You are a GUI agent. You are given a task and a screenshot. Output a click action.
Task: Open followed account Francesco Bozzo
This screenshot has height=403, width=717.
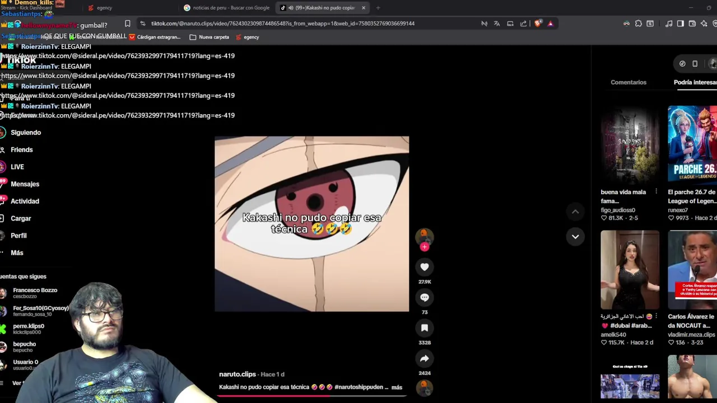point(35,293)
